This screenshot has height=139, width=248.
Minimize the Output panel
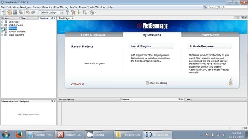point(179,100)
